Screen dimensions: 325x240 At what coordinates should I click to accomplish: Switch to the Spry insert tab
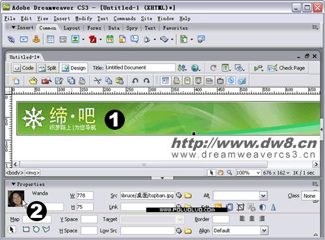(132, 28)
